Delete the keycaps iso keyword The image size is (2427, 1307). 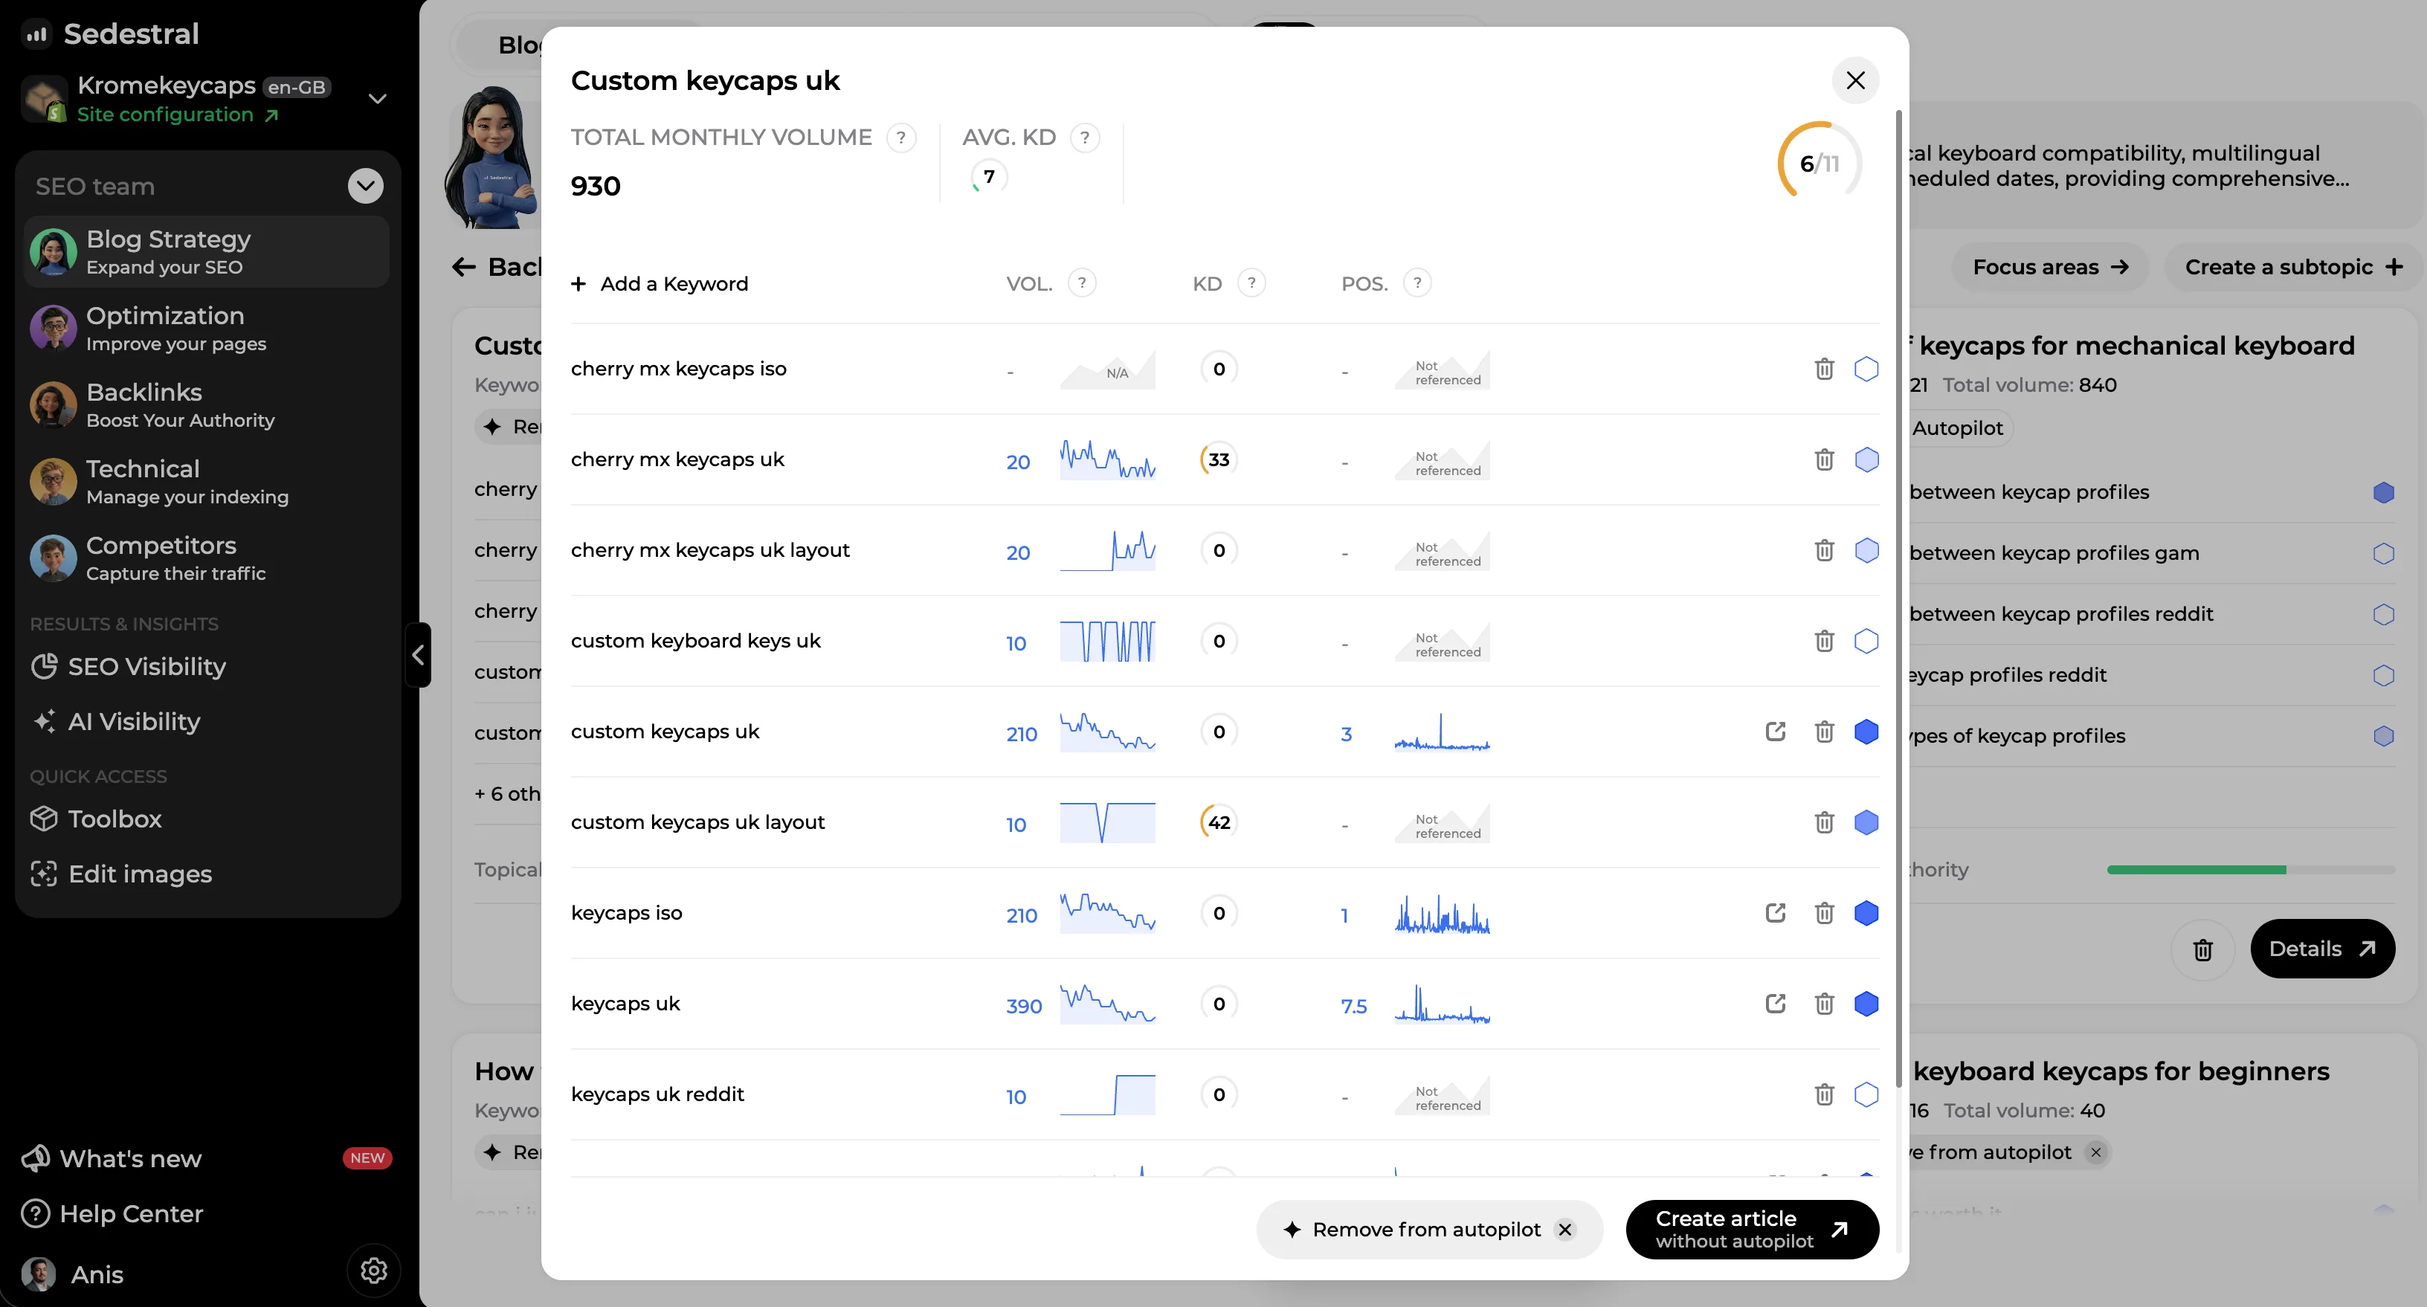[1824, 913]
